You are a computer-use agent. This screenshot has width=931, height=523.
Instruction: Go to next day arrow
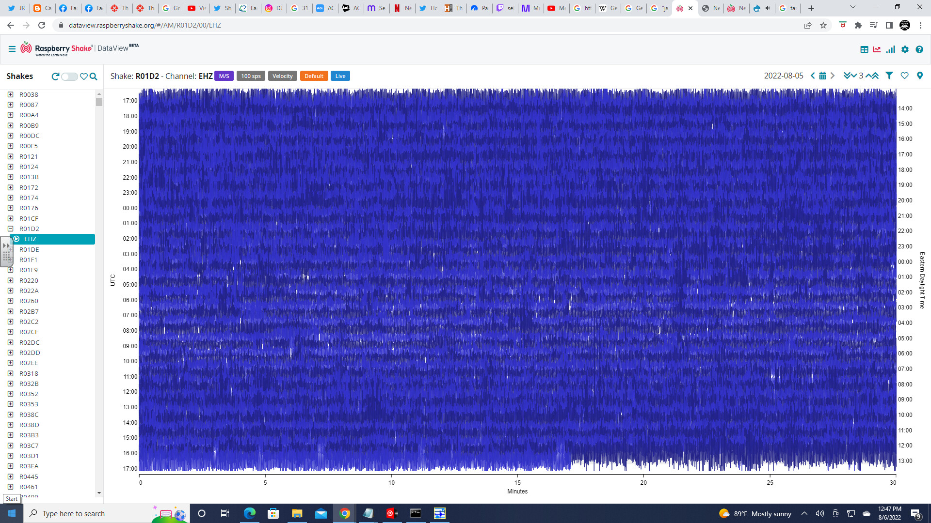tap(833, 76)
